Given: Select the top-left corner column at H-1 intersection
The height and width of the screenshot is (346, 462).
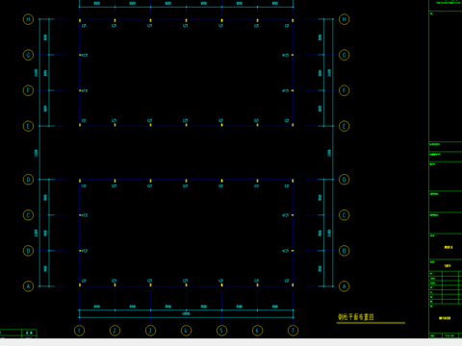Looking at the screenshot, I should [80, 20].
